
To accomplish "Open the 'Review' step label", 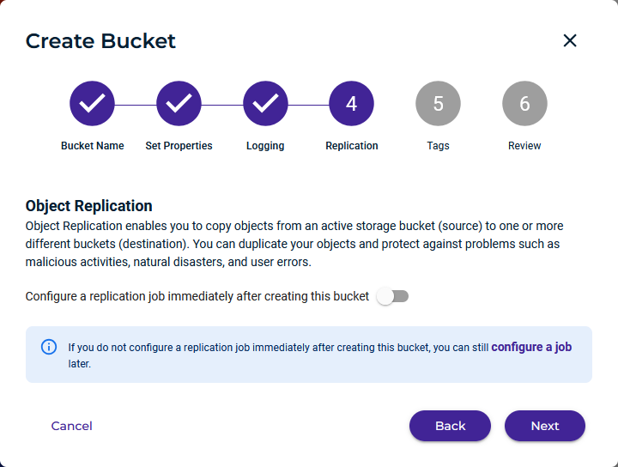I will click(524, 146).
